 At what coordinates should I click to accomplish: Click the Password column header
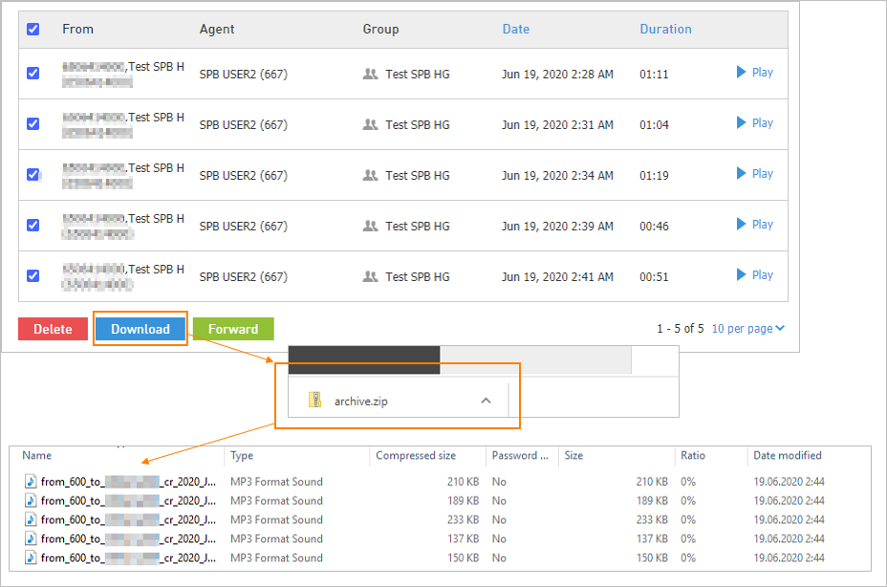(520, 455)
